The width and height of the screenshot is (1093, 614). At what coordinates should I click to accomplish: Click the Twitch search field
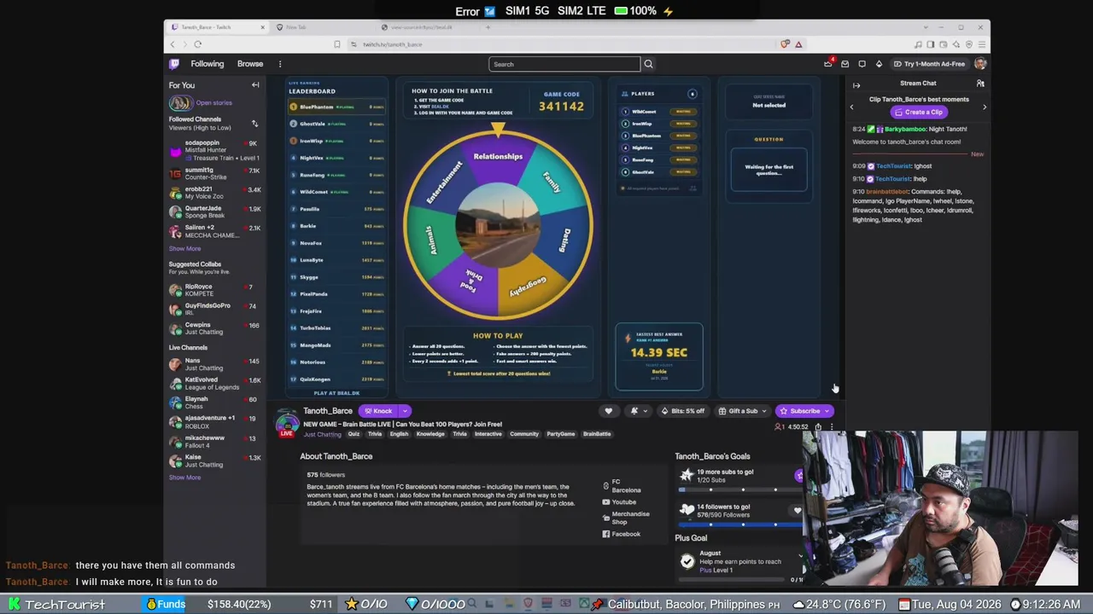click(564, 64)
